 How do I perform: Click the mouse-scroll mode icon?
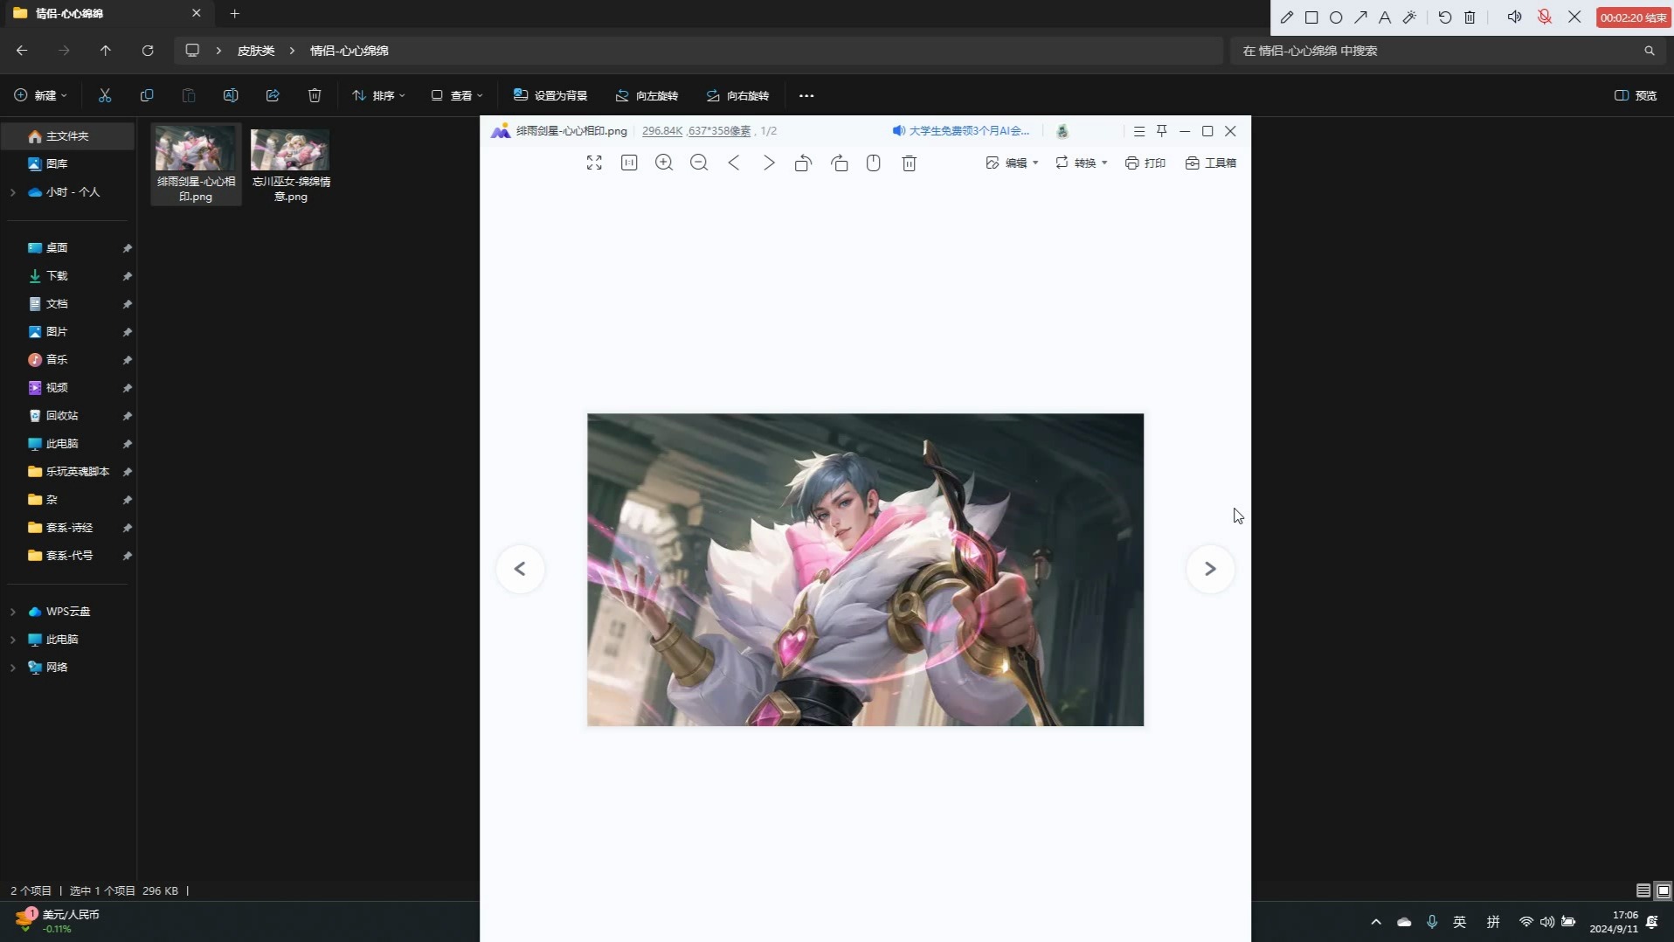pyautogui.click(x=874, y=163)
